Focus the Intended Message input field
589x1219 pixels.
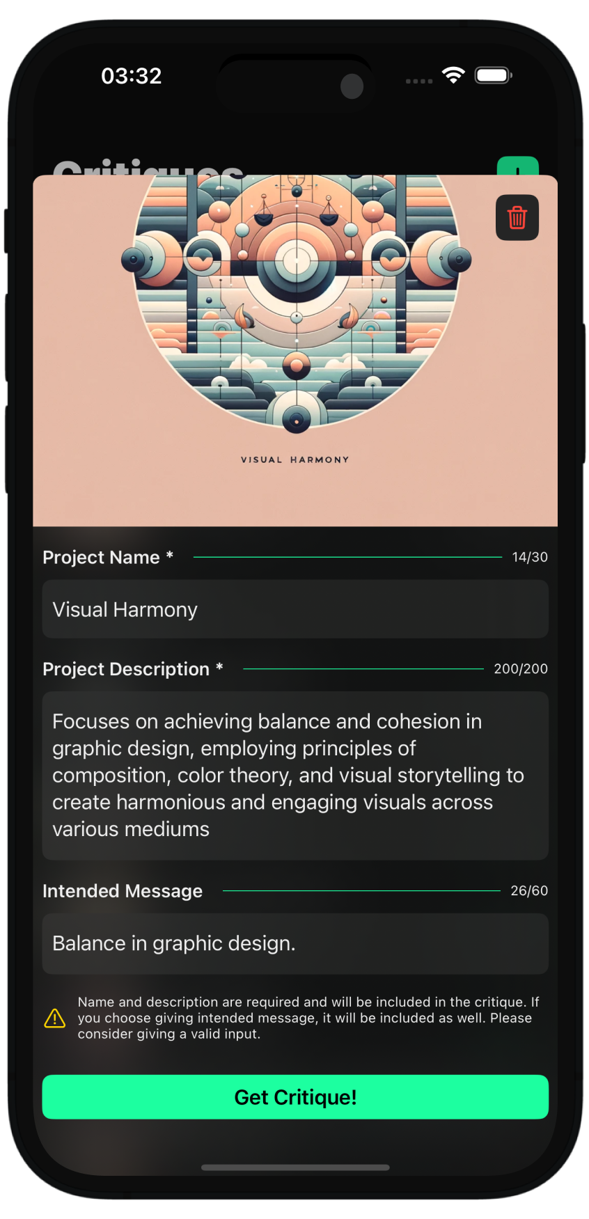coord(295,943)
